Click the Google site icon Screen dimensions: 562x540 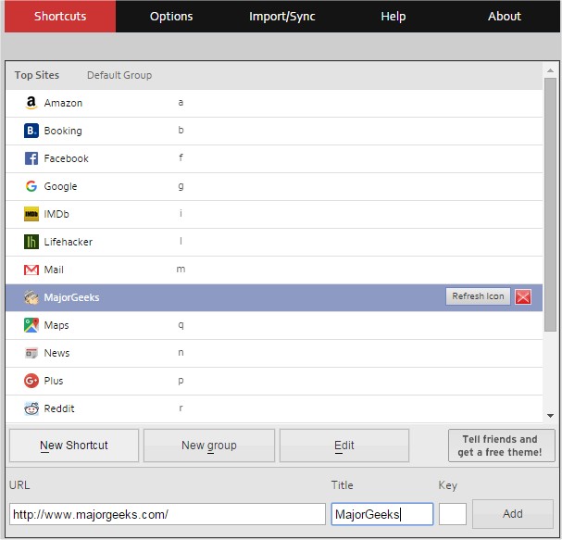tap(31, 186)
